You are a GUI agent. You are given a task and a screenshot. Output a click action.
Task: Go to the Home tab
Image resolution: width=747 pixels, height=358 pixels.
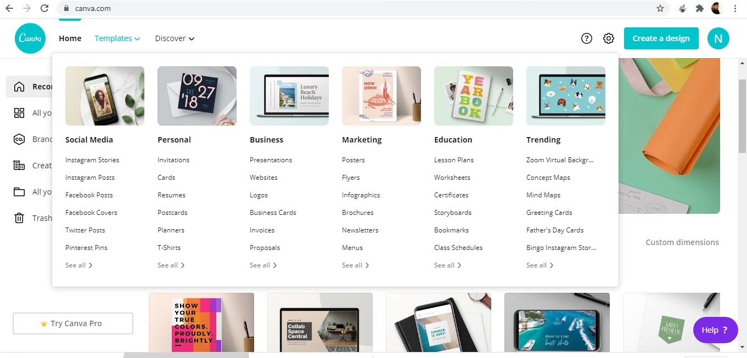coord(70,38)
